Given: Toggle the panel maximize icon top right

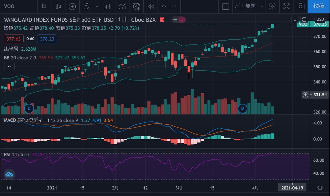Looking at the screenshot, I should (x=304, y=19).
